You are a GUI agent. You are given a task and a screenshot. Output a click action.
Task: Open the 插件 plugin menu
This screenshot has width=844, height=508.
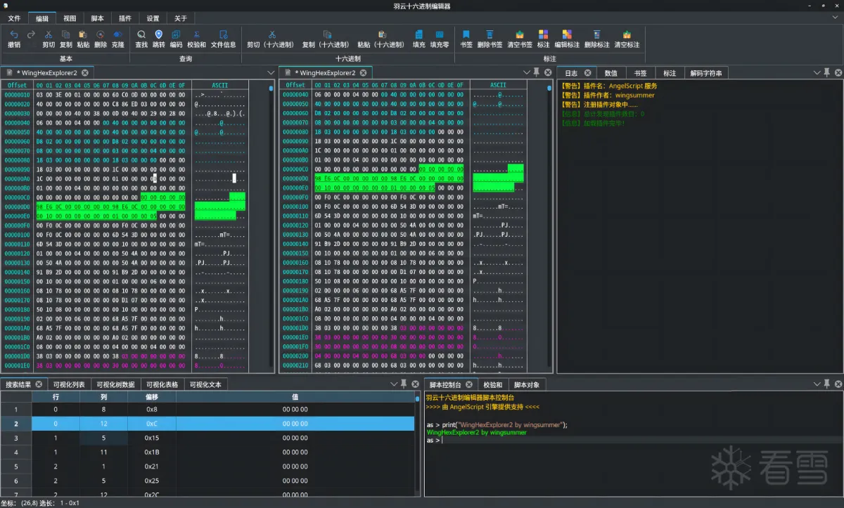click(124, 18)
